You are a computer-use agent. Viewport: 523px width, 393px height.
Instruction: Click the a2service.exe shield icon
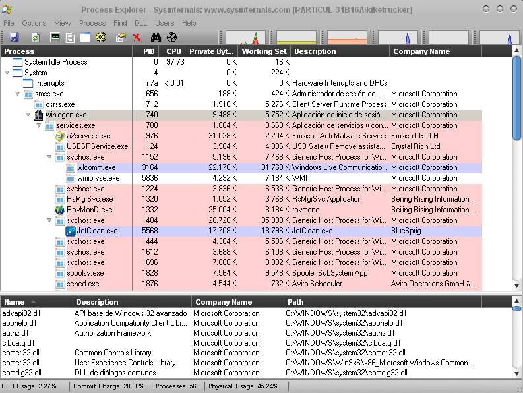click(59, 136)
